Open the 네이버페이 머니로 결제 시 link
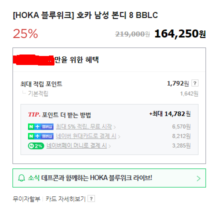Image resolution: width=215 pixels, height=206 pixels. click(76, 145)
